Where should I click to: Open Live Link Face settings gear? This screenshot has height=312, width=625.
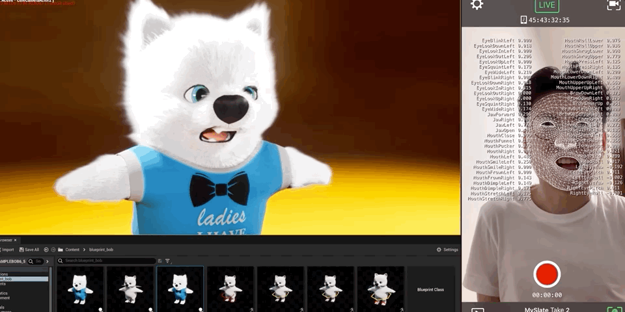(477, 5)
